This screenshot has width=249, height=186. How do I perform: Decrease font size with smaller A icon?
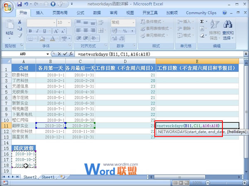(x=63, y=31)
